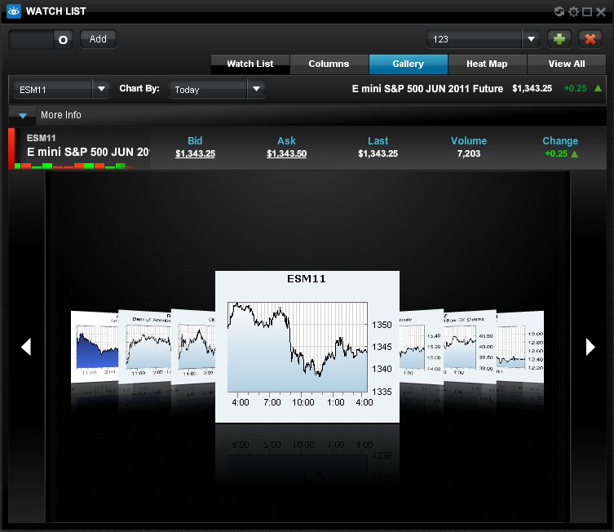The width and height of the screenshot is (614, 532).
Task: Click the Volume column header
Action: pos(469,140)
